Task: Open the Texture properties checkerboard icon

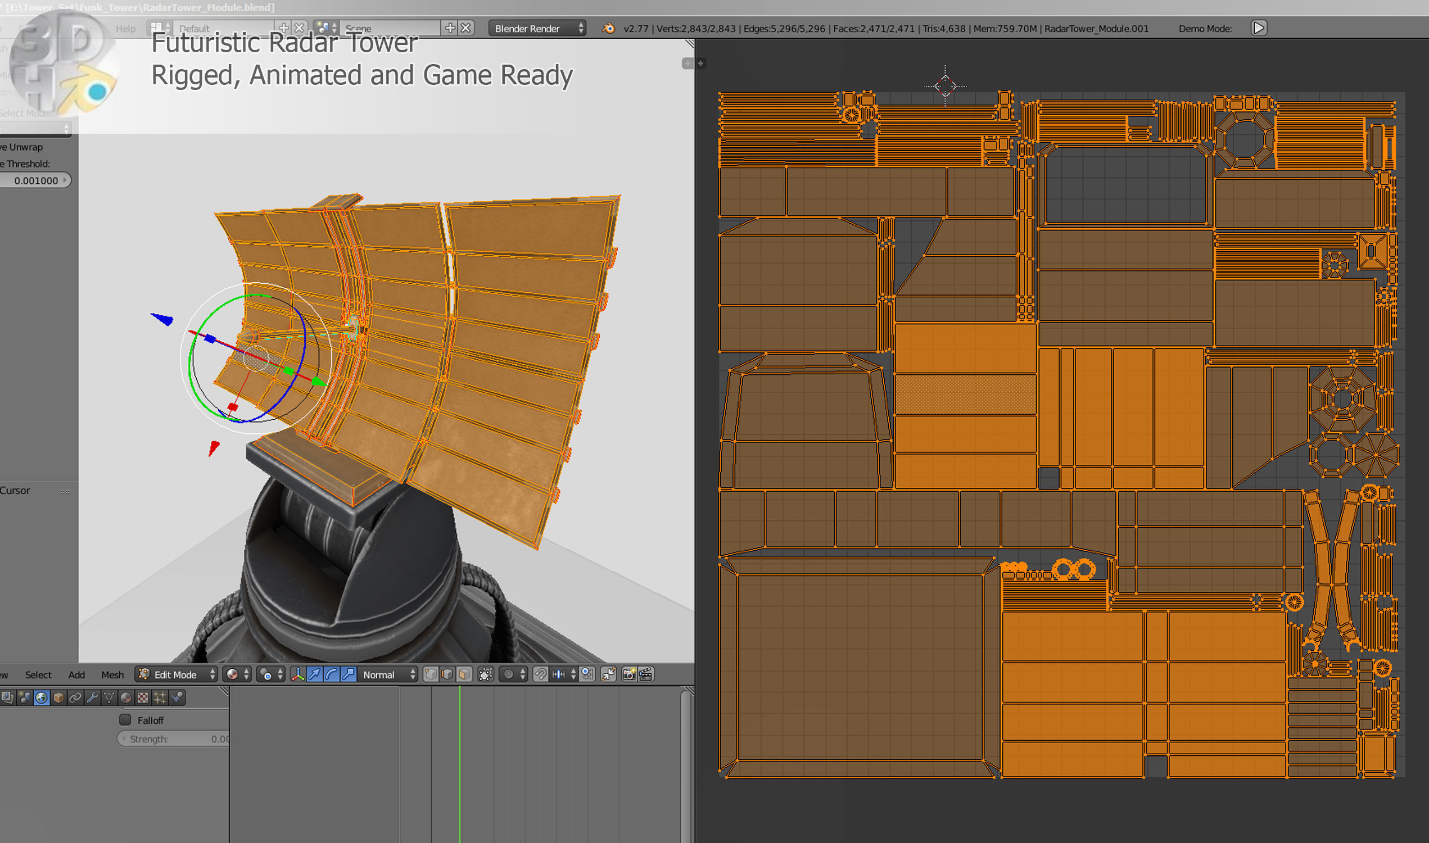Action: (x=143, y=697)
